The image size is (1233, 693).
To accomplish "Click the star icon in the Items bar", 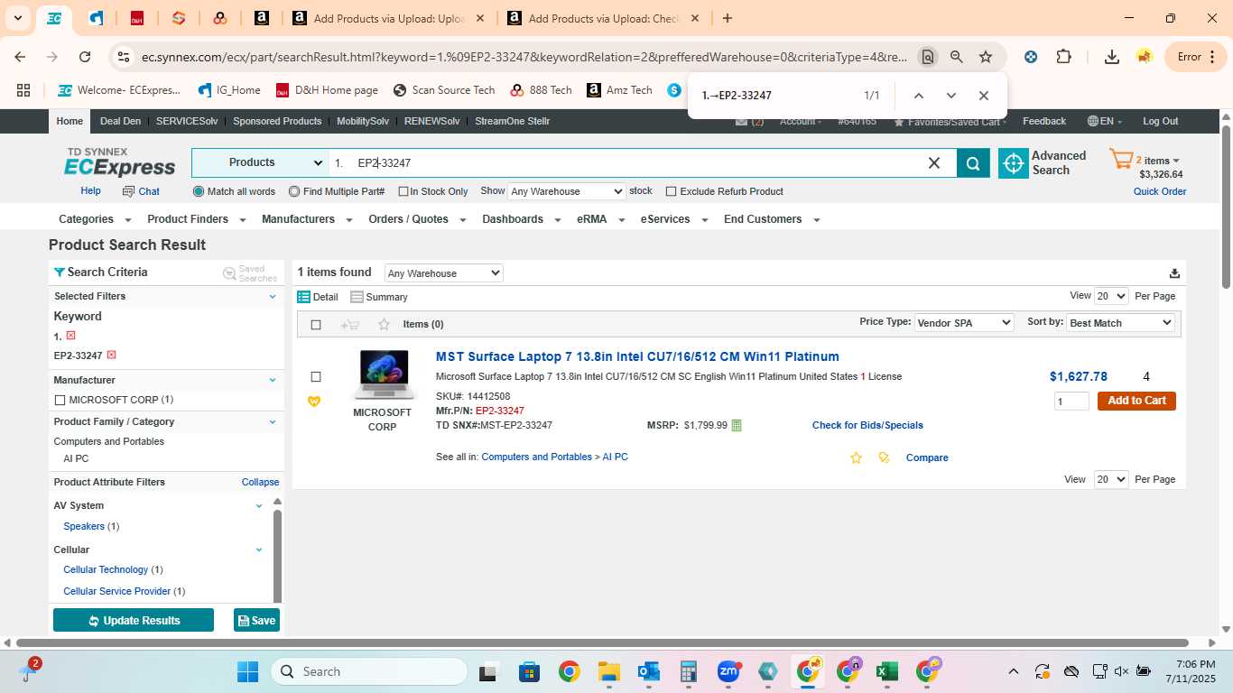I will [x=384, y=325].
